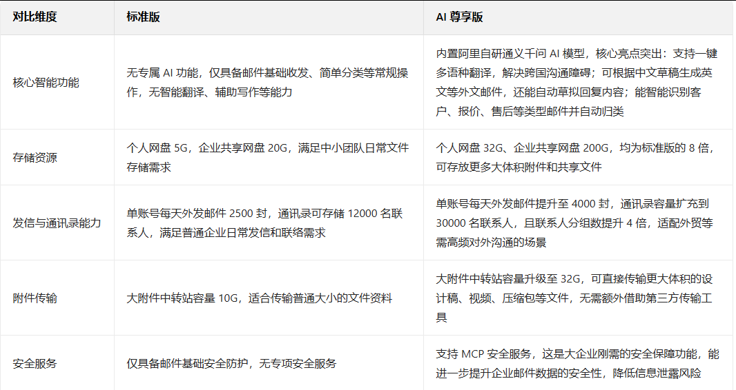Image resolution: width=736 pixels, height=390 pixels.
Task: Select the 安全服务 row label
Action: (x=35, y=363)
